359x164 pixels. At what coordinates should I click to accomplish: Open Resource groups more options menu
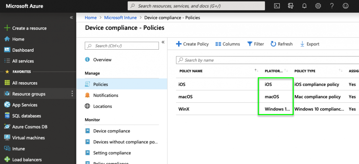click(72, 94)
